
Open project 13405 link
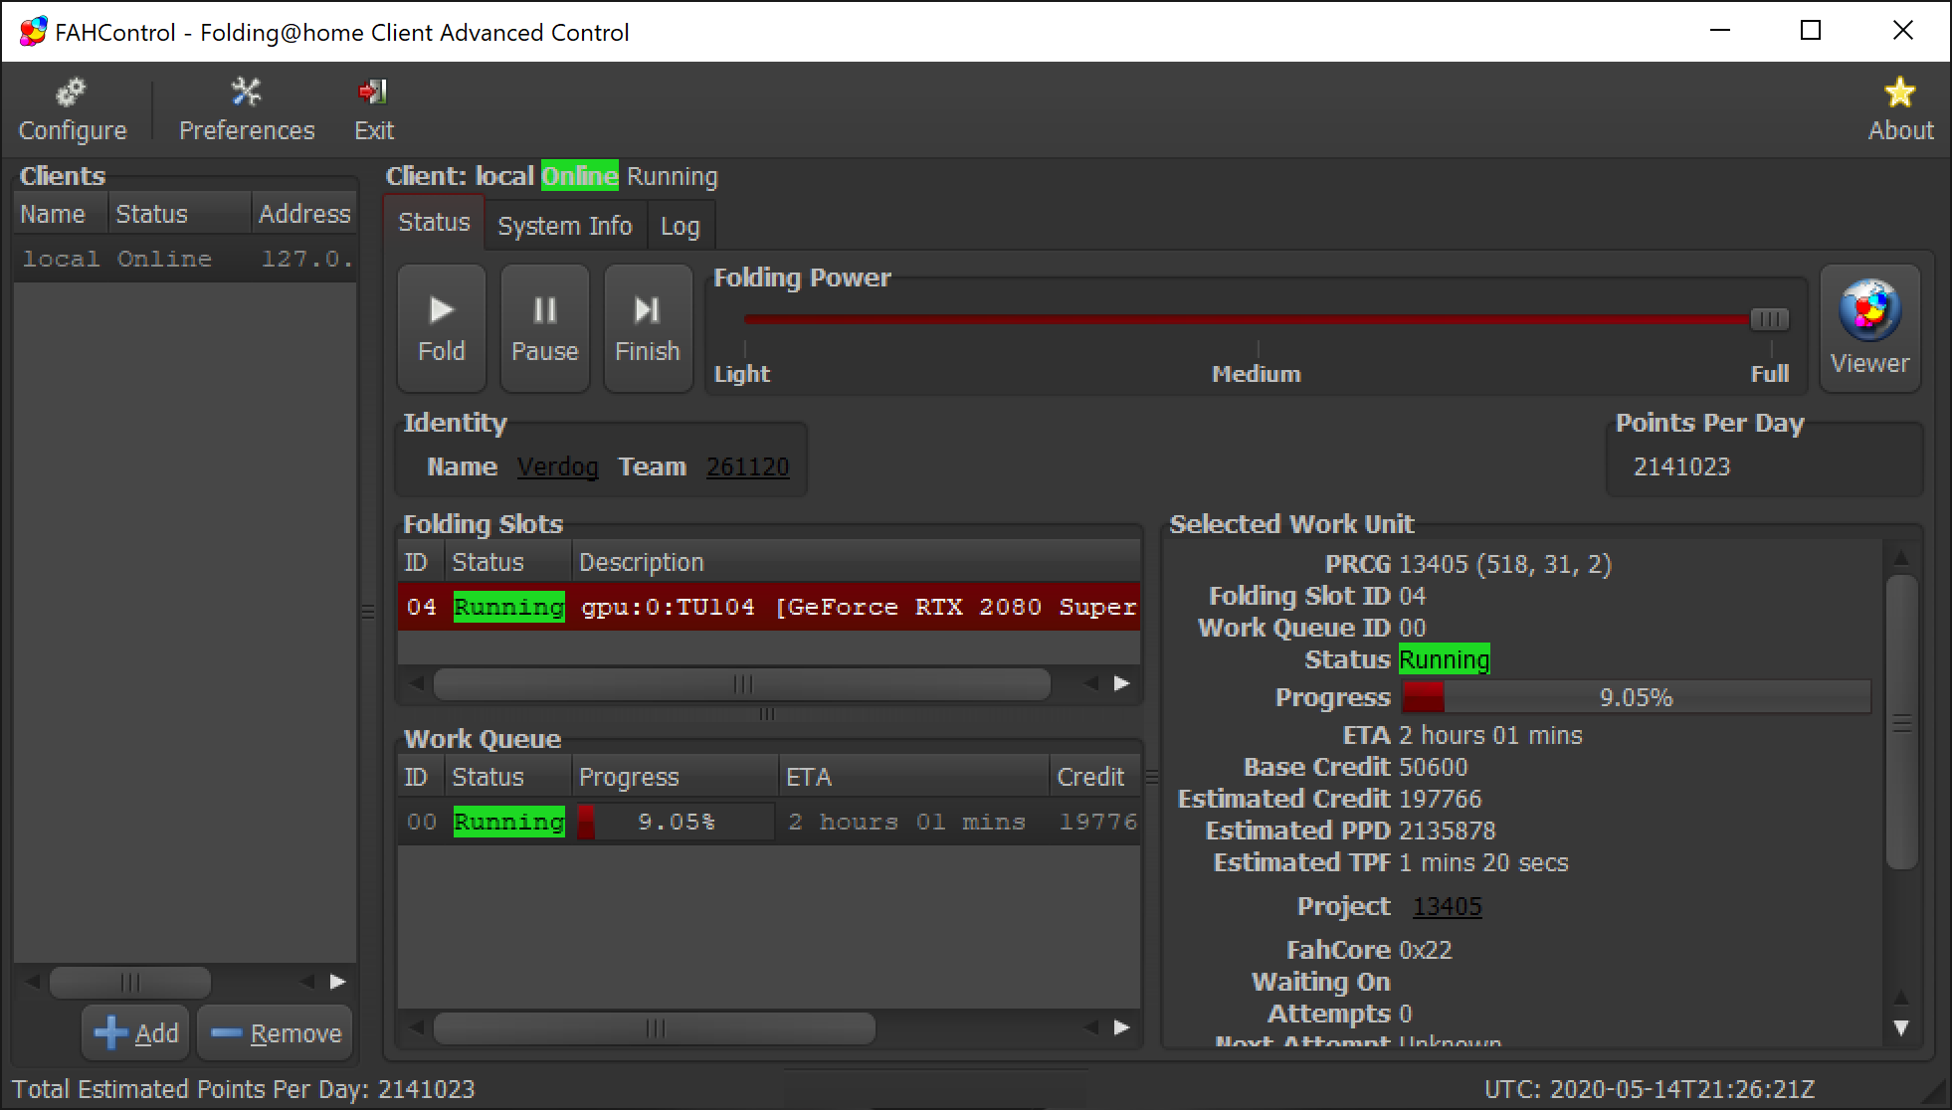pyautogui.click(x=1447, y=906)
